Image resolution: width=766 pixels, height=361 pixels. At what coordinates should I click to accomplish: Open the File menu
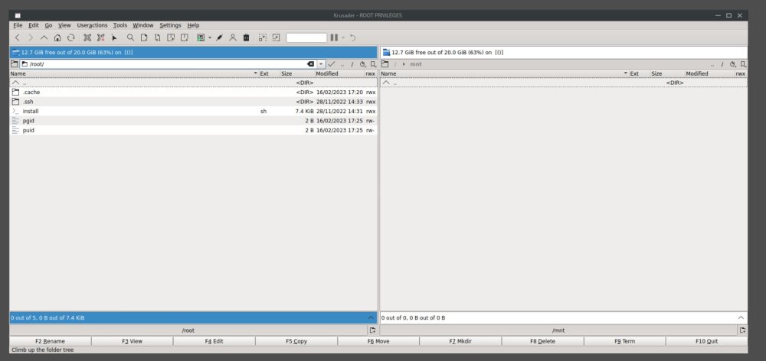18,25
